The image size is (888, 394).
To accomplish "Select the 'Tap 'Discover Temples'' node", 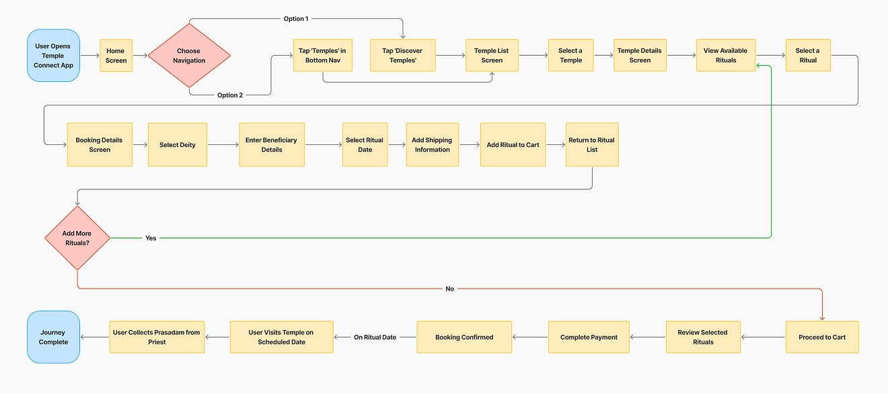I will 402,55.
